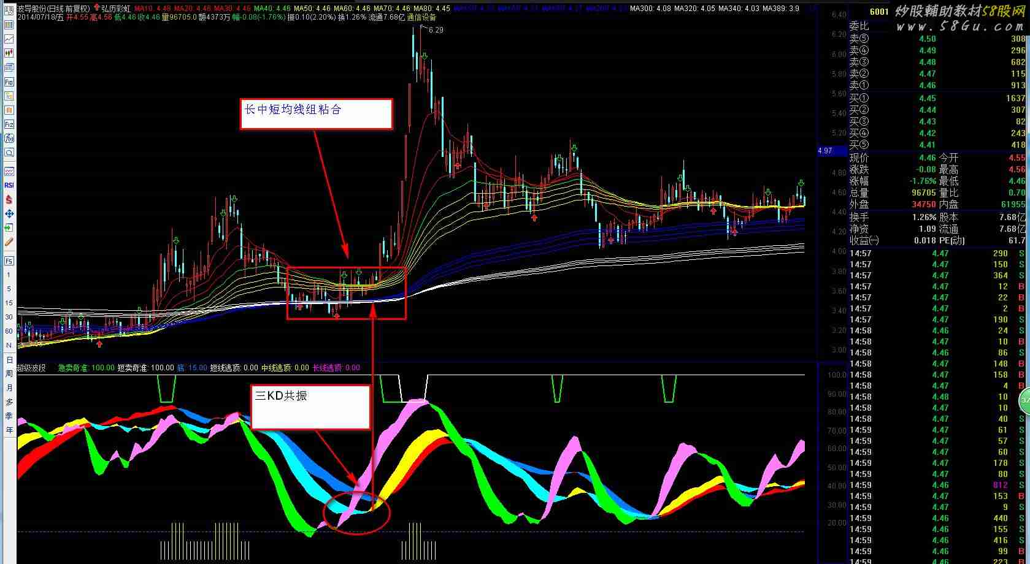This screenshot has height=564, width=1030.
Task: Expand the 多 multi-period option
Action: [9, 402]
